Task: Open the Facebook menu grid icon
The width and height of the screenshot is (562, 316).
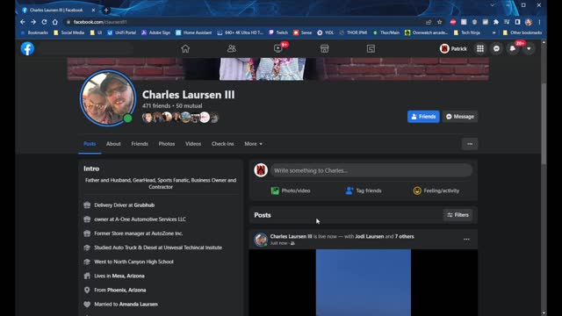Action: pyautogui.click(x=480, y=49)
